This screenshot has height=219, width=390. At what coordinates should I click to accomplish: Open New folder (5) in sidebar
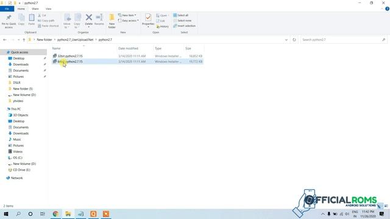click(x=23, y=89)
